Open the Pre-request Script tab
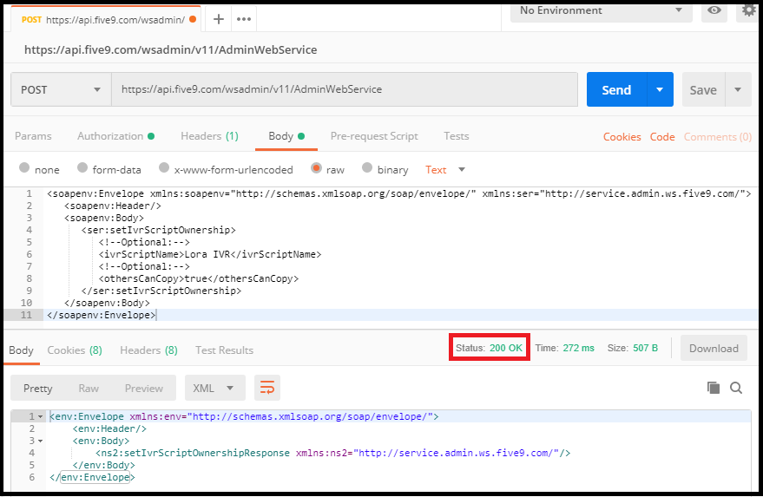 tap(374, 136)
